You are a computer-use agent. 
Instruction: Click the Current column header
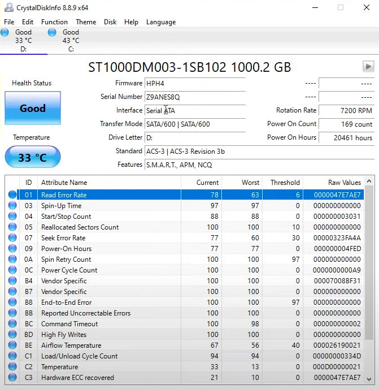pyautogui.click(x=201, y=182)
